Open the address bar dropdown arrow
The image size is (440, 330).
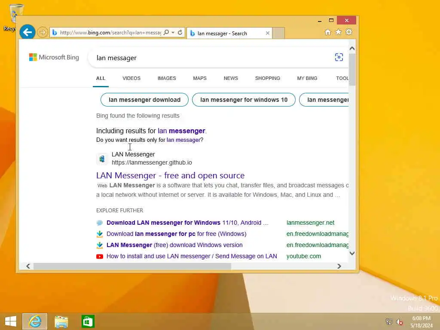pos(173,33)
